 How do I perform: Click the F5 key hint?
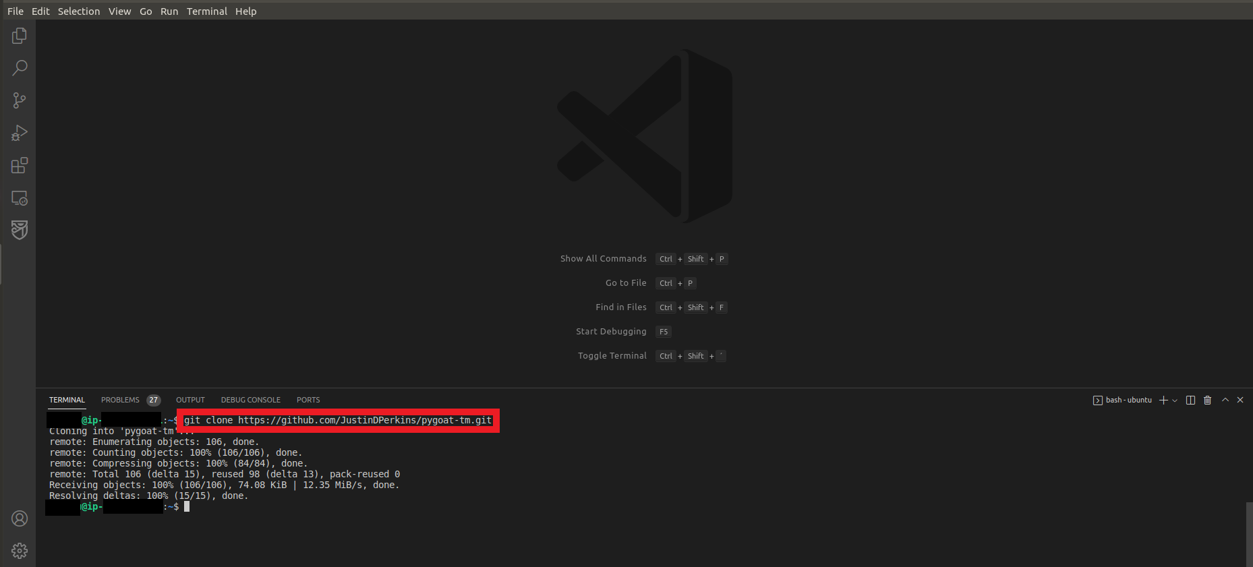point(664,332)
